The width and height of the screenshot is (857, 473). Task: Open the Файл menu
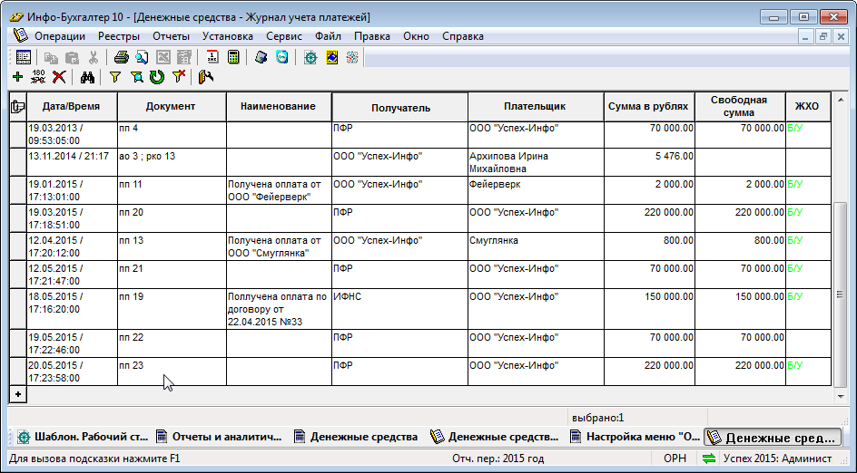[x=328, y=36]
